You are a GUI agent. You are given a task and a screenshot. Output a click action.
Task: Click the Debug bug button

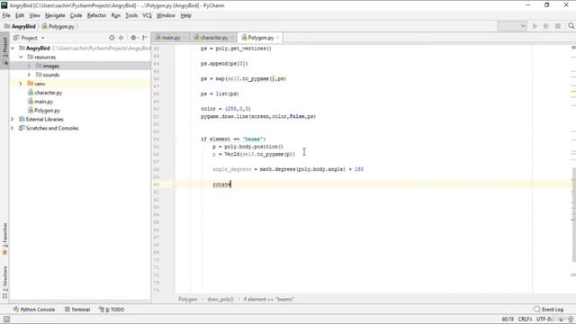pyautogui.click(x=546, y=26)
